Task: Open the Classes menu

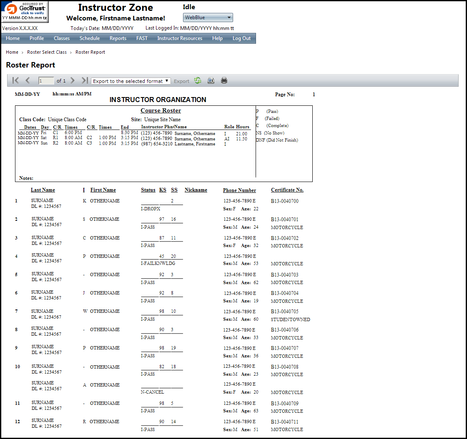Action: point(62,38)
